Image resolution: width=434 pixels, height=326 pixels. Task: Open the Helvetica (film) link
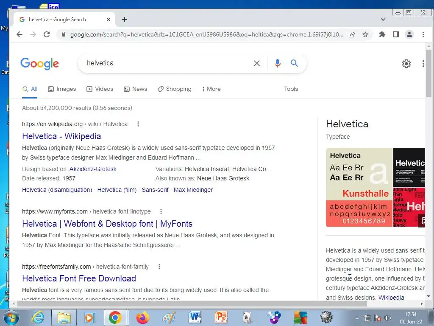pyautogui.click(x=117, y=190)
